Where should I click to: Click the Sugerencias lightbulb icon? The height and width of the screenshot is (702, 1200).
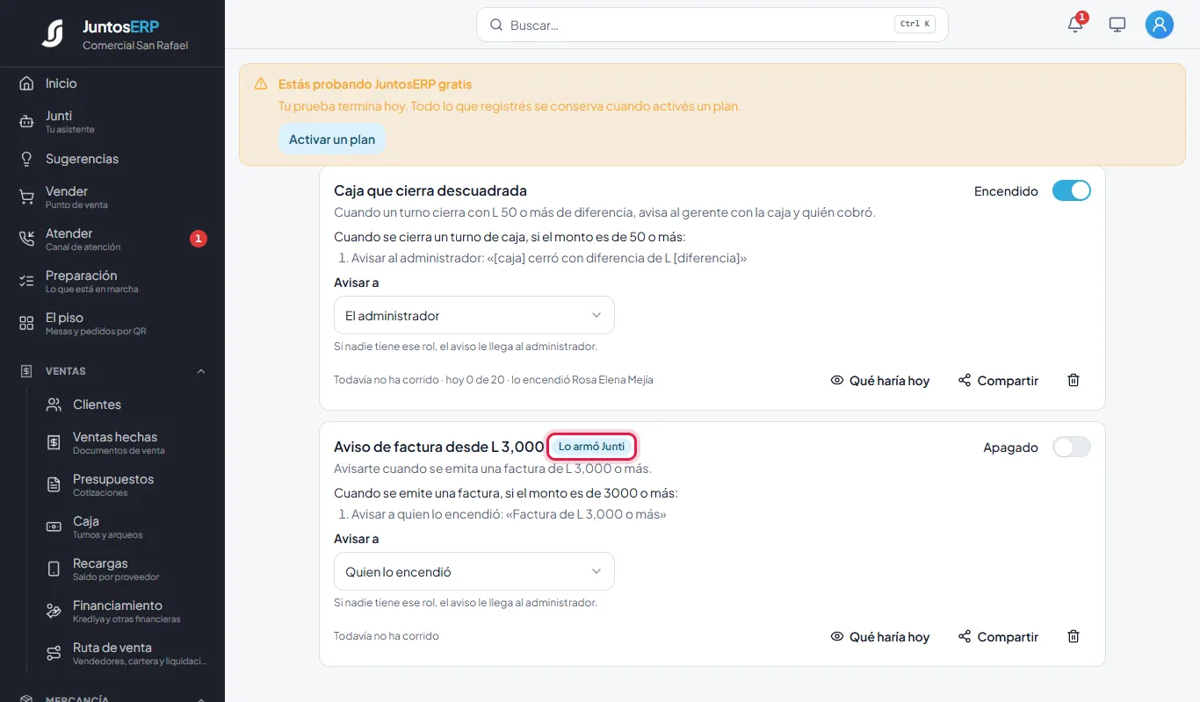(x=26, y=159)
